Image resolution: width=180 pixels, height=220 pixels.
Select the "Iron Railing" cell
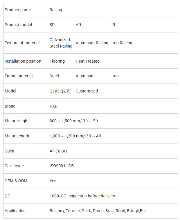pos(122,43)
